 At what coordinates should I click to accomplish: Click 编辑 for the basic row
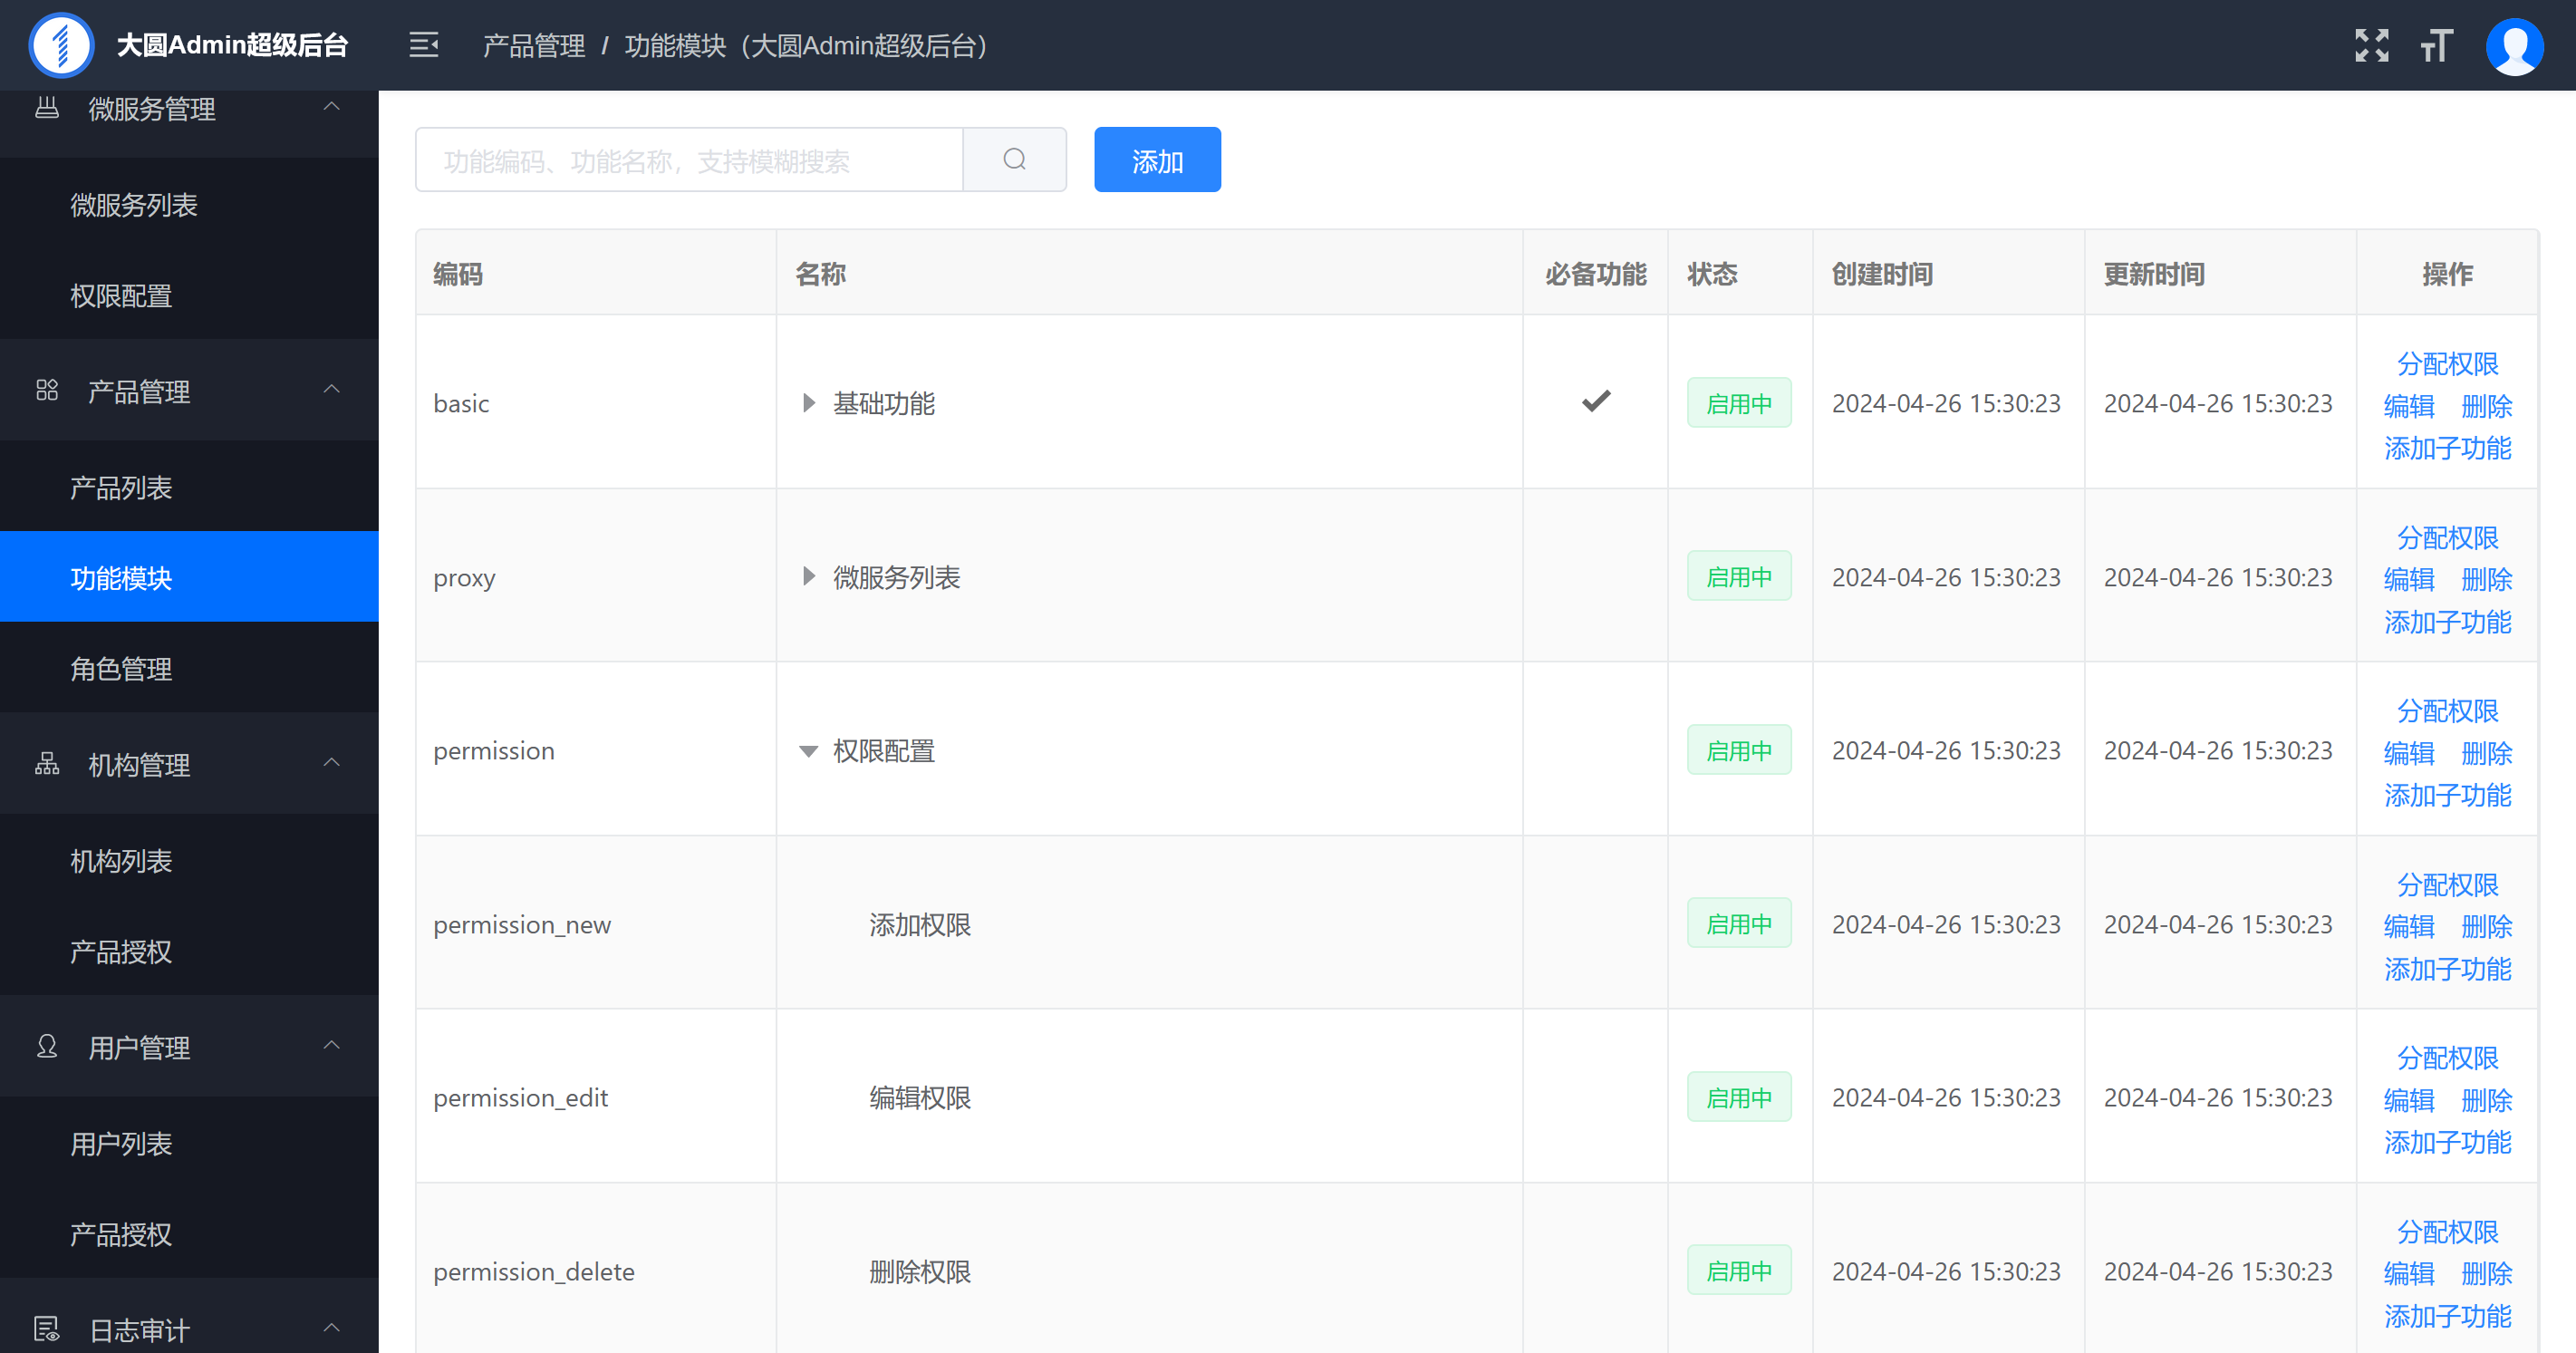(2408, 406)
